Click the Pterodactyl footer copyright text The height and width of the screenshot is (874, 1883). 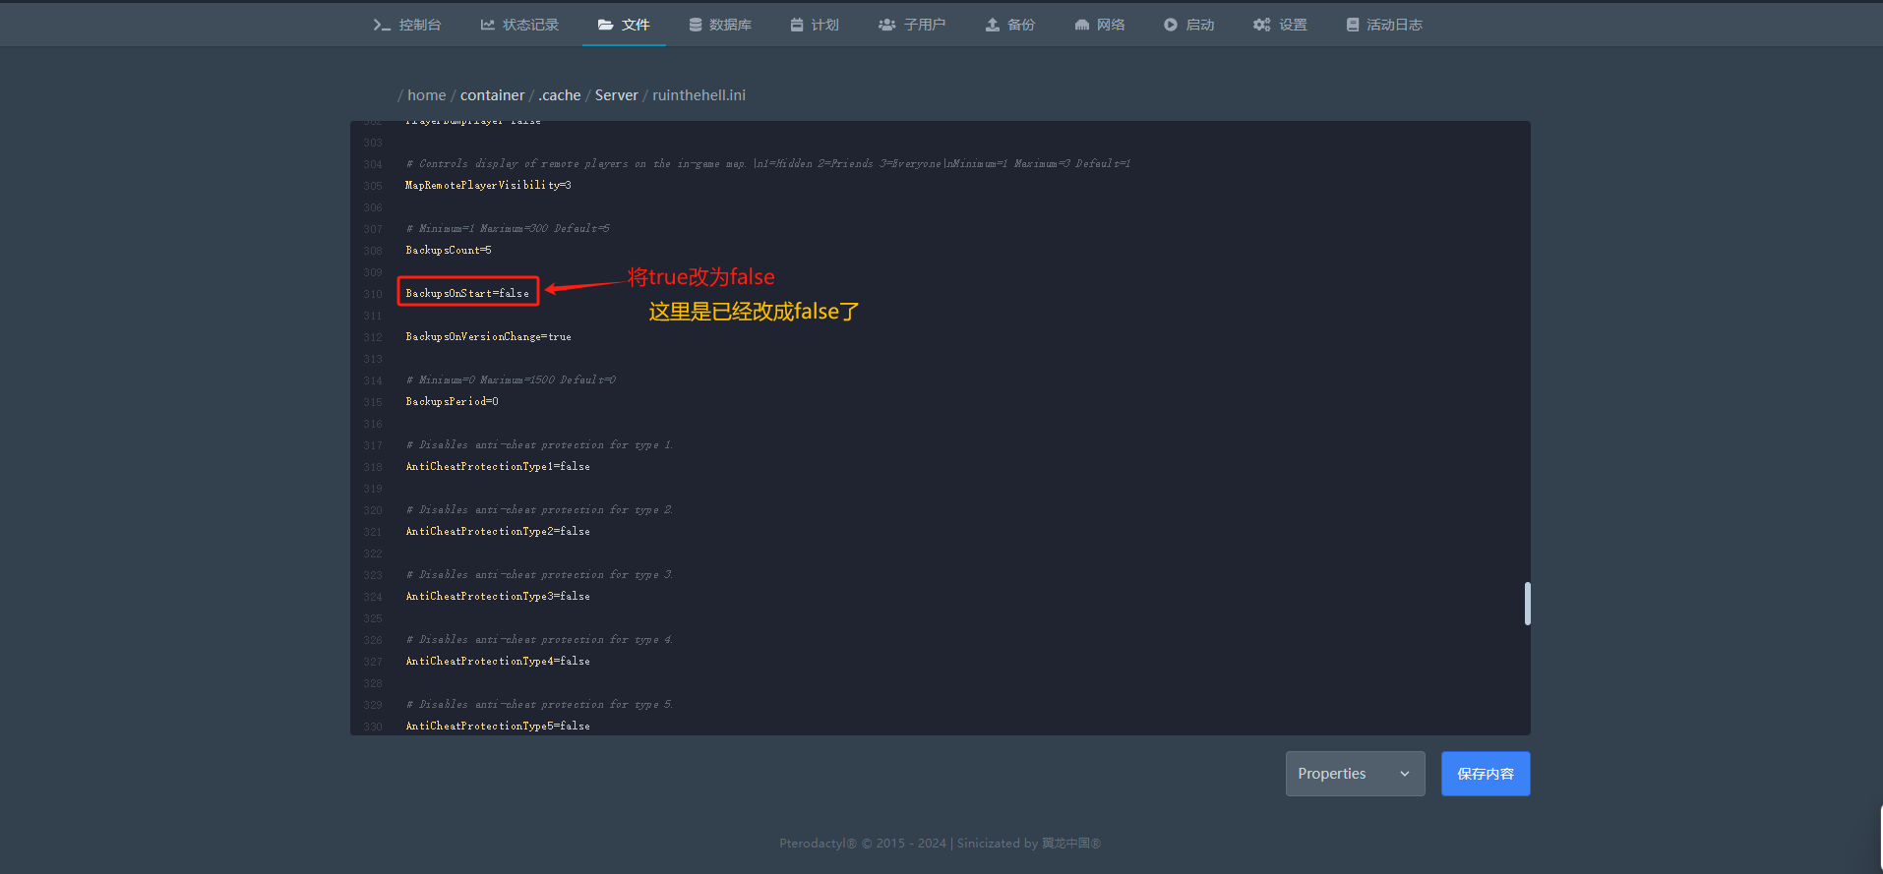click(x=940, y=843)
